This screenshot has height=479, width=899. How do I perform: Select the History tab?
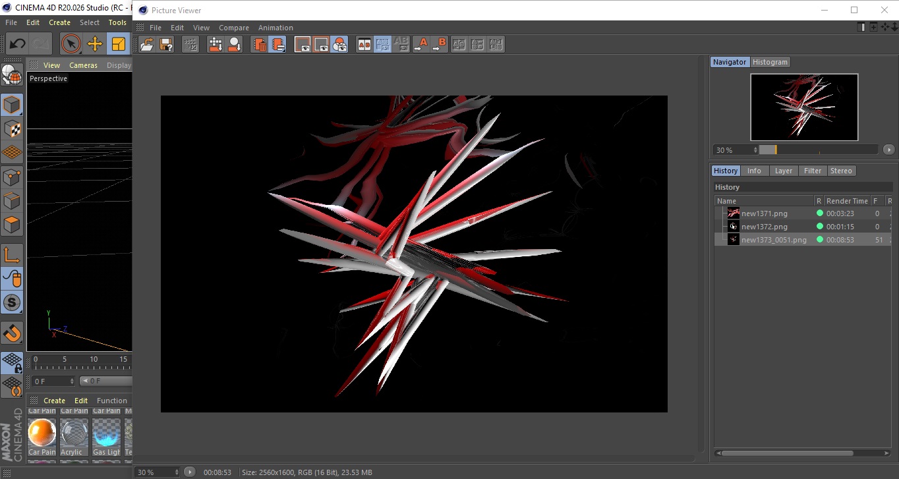coord(726,171)
